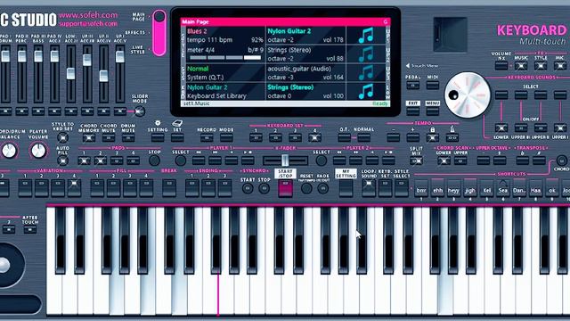Click the Slider Mode round button
This screenshot has width=570, height=321.
tap(140, 111)
